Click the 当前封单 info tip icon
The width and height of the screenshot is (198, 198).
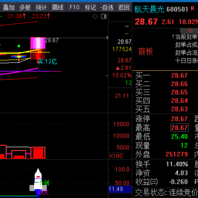(173, 37)
